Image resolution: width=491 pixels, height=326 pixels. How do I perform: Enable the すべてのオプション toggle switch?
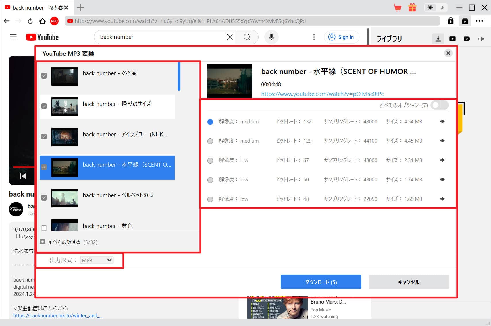440,105
